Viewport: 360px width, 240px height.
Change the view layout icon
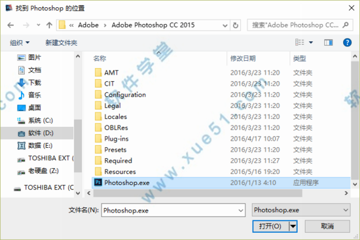(x=300, y=43)
